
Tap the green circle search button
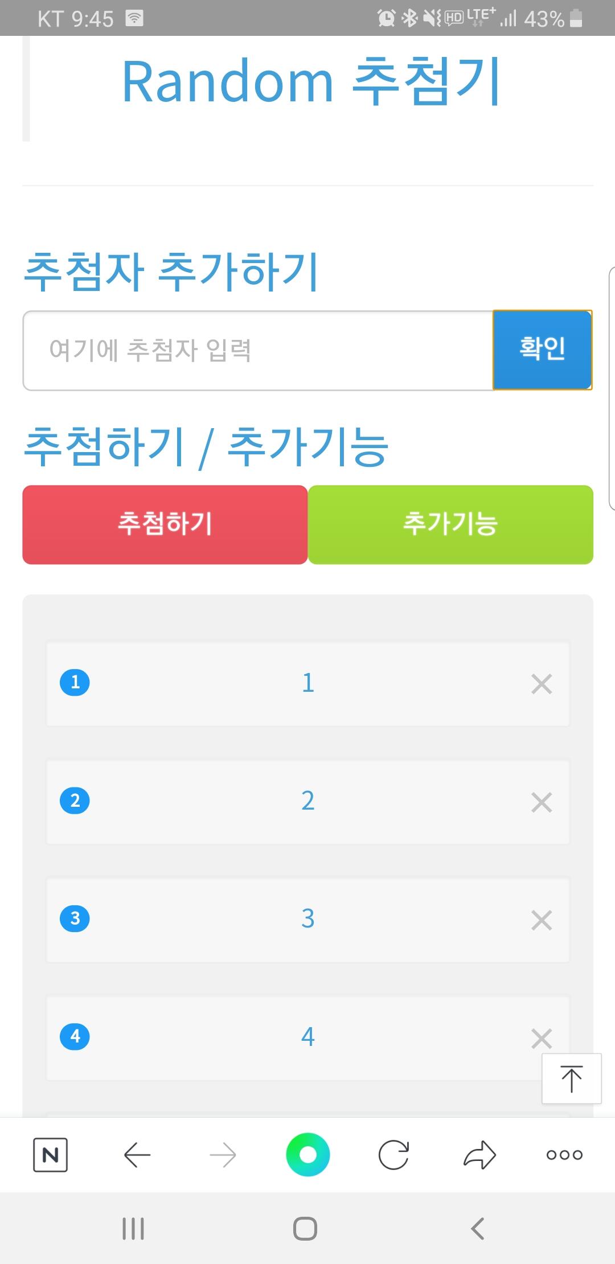click(307, 1155)
